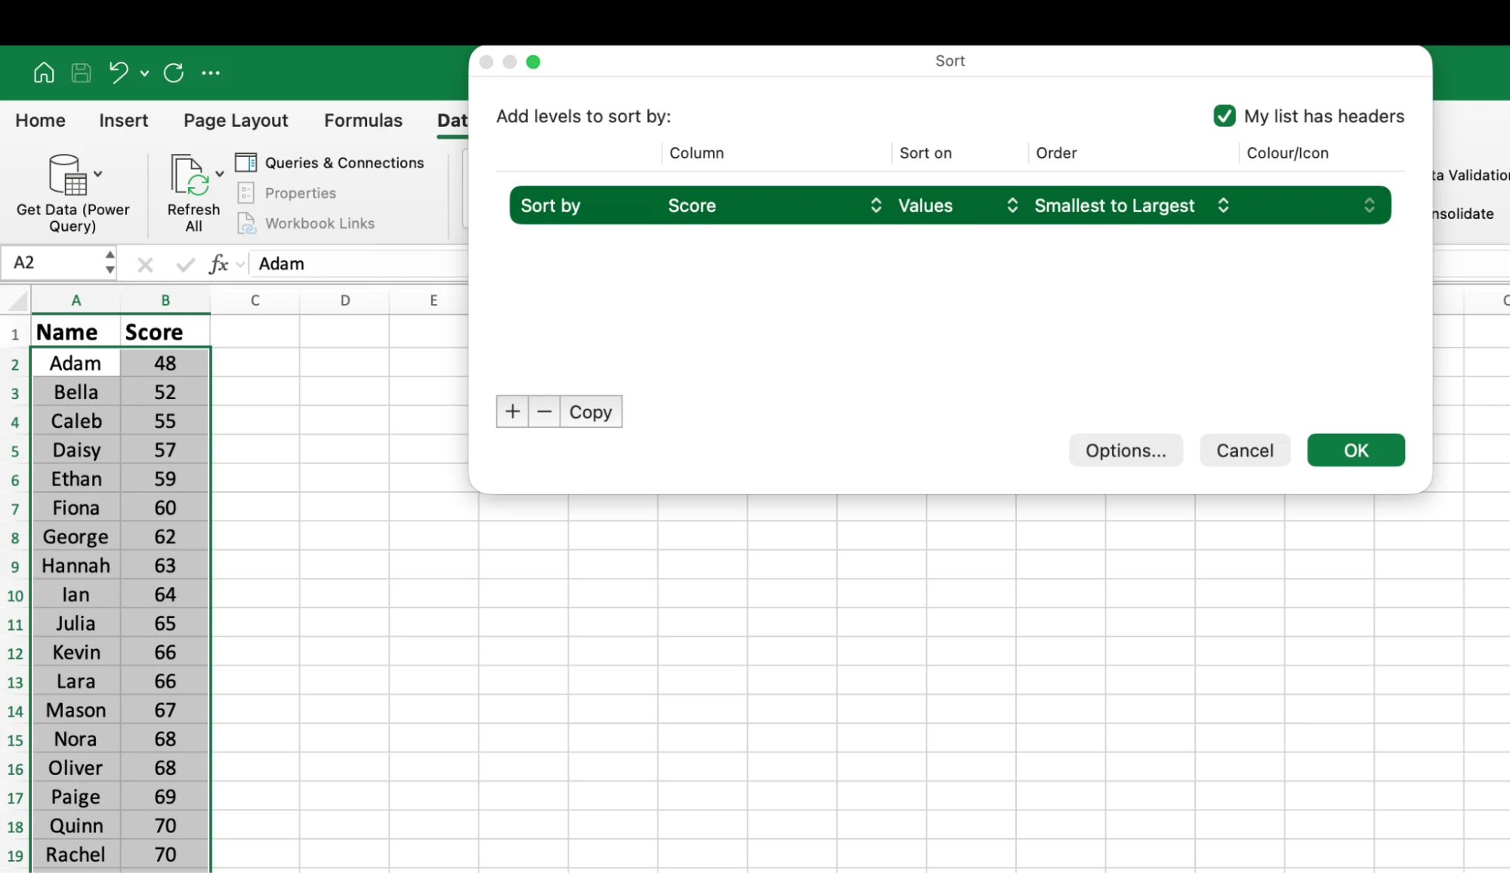Click score cell 69 for Paige
1510x873 pixels.
(165, 797)
